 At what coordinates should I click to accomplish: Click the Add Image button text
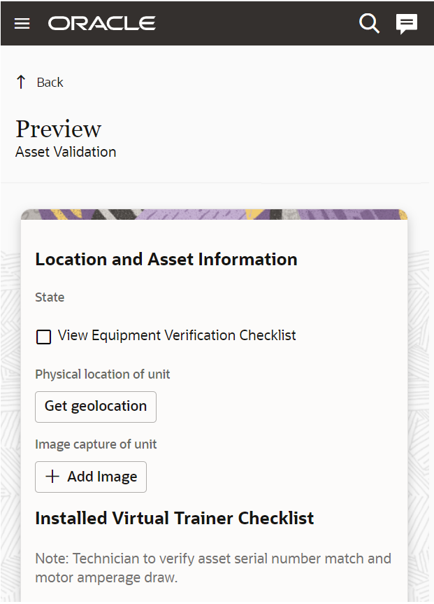[102, 477]
